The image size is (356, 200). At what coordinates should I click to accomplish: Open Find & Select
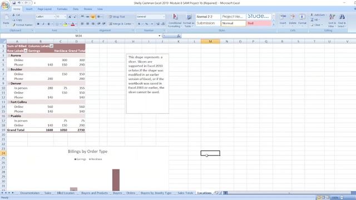coord(342,21)
